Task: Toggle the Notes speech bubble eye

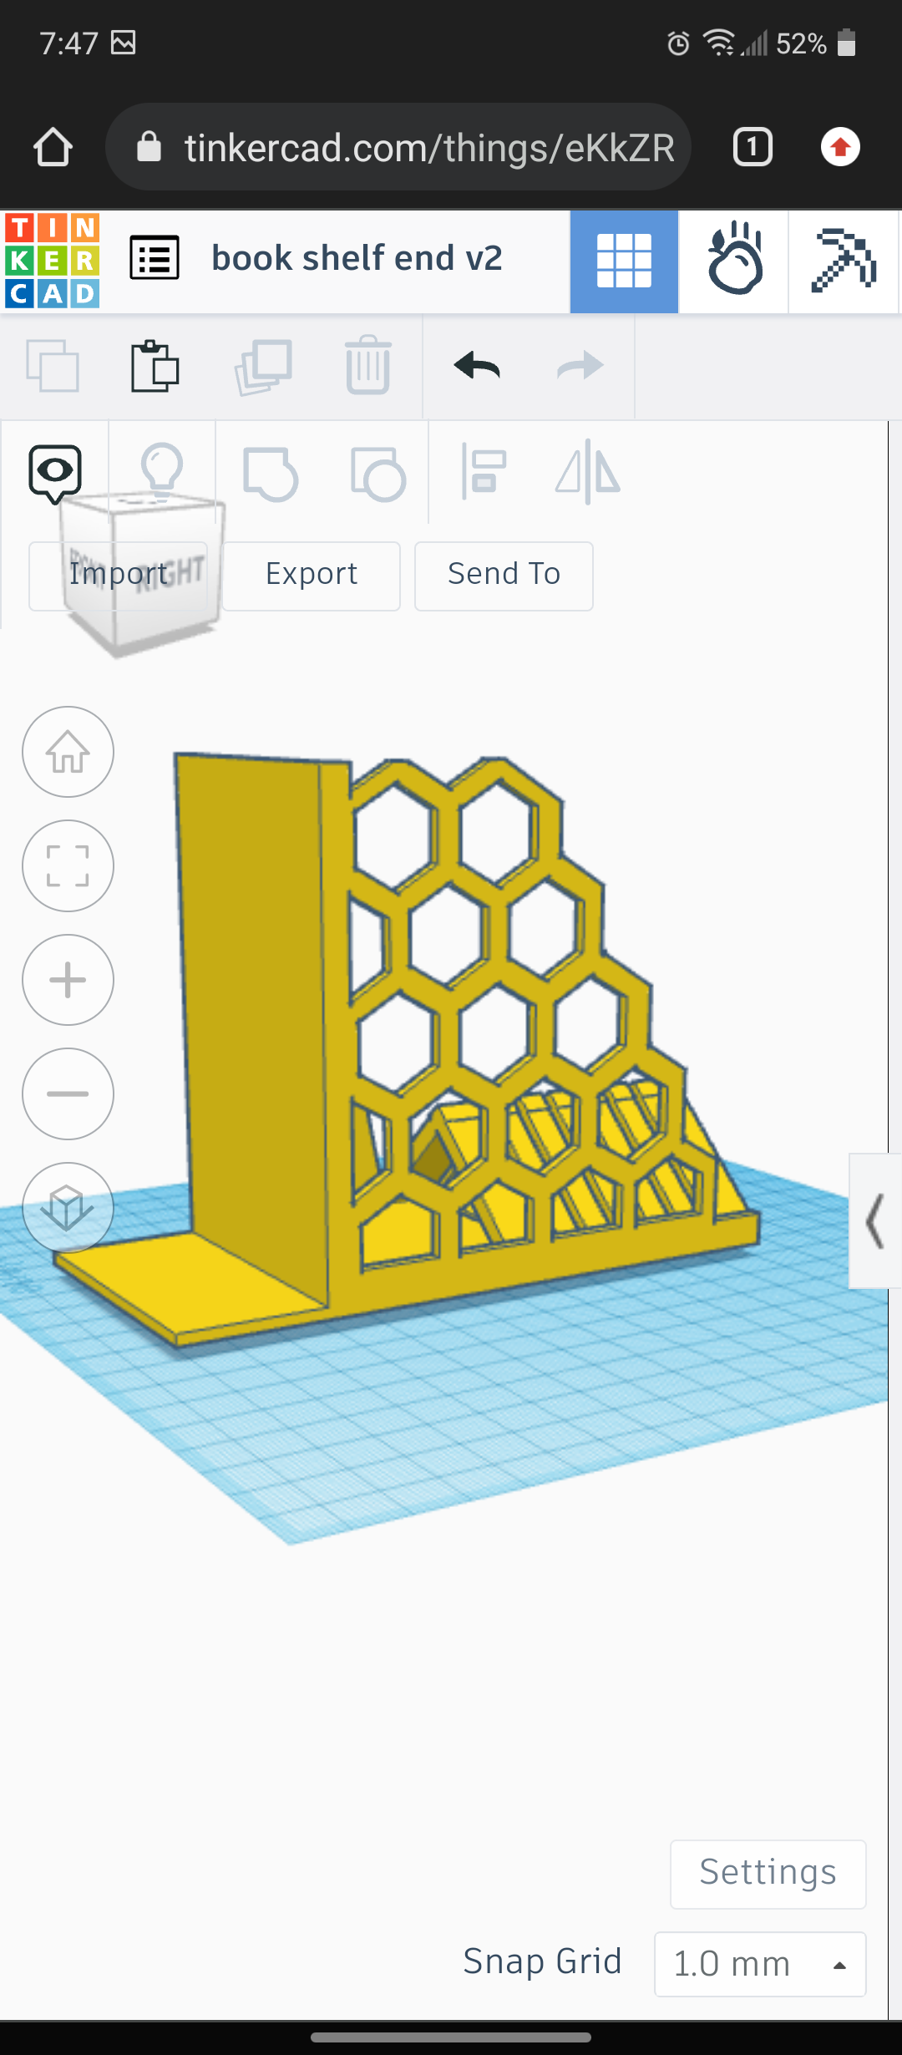Action: click(x=55, y=474)
